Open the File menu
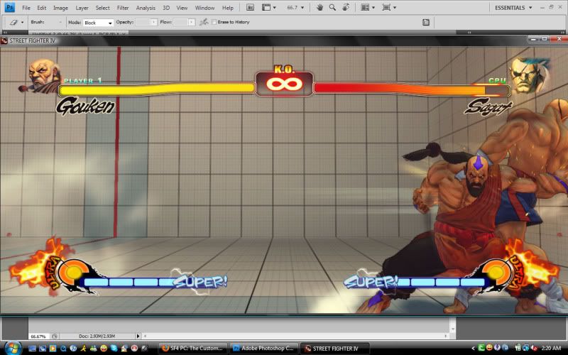Viewport: 568px width, 355px height. [x=26, y=8]
